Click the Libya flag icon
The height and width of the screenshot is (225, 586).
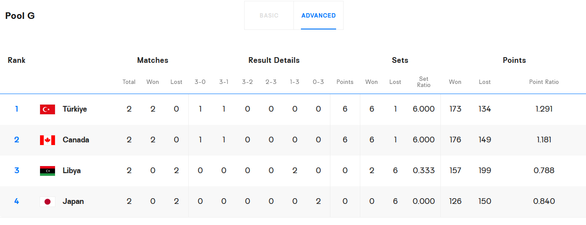(x=48, y=171)
